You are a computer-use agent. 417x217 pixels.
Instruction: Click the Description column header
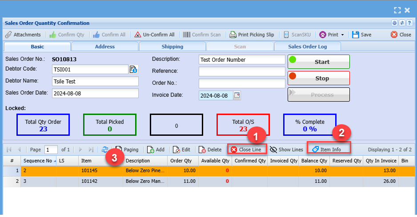pos(145,161)
